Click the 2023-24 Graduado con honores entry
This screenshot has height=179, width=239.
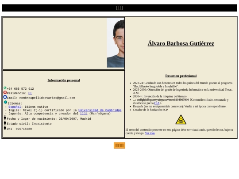(x=183, y=84)
